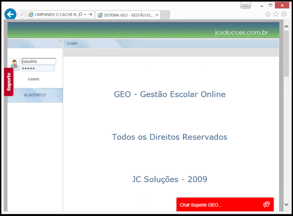Open the address bar dropdown arrow
Viewport: 293px width, 216px height.
(85, 15)
